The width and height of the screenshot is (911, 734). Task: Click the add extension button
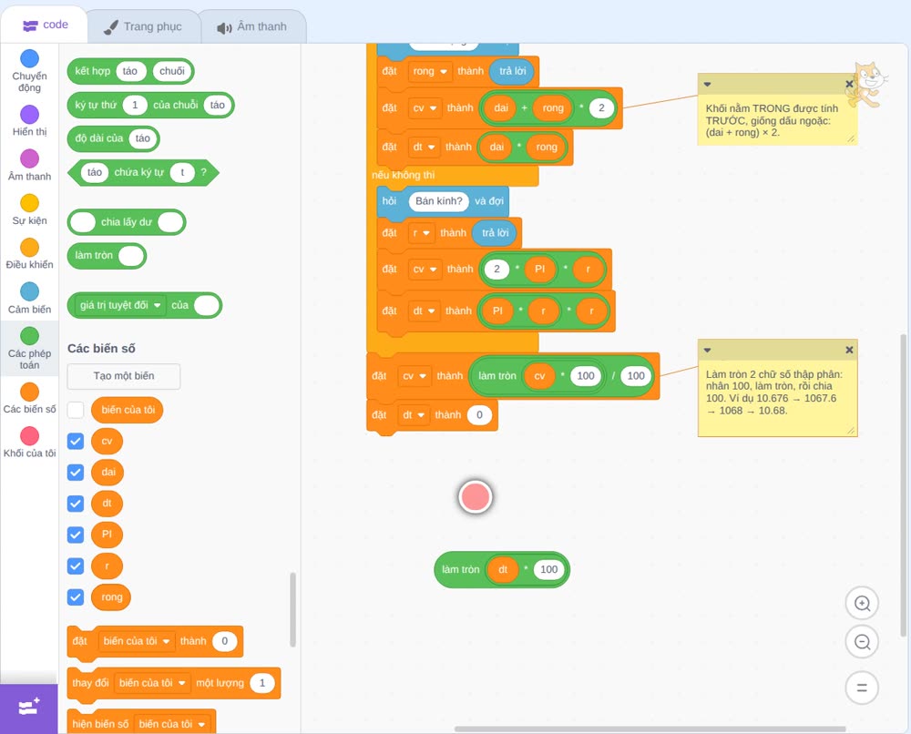point(29,708)
